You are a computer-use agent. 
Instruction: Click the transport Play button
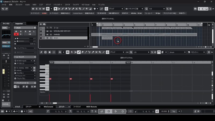(116, 111)
